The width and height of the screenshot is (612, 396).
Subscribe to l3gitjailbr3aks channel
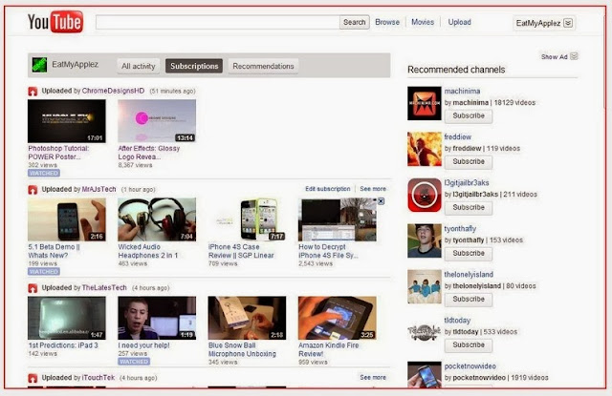(469, 207)
